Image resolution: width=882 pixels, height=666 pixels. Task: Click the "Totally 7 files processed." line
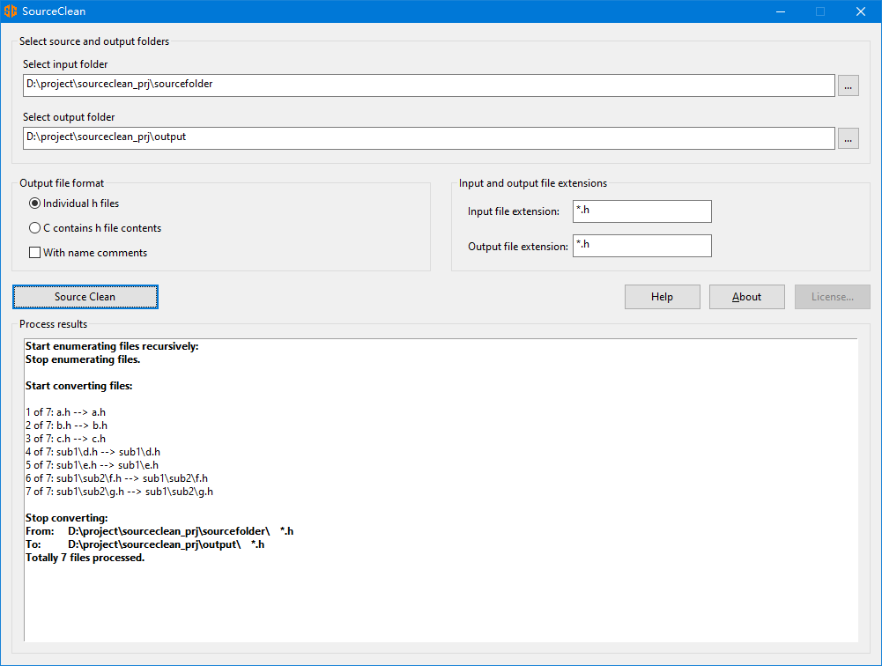[x=85, y=558]
